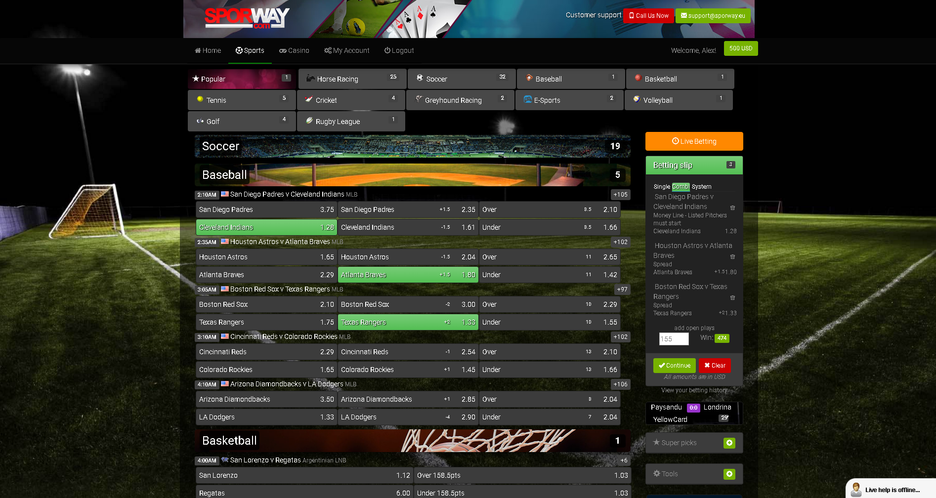This screenshot has width=936, height=498.
Task: Open the Volleyball category
Action: [679, 100]
